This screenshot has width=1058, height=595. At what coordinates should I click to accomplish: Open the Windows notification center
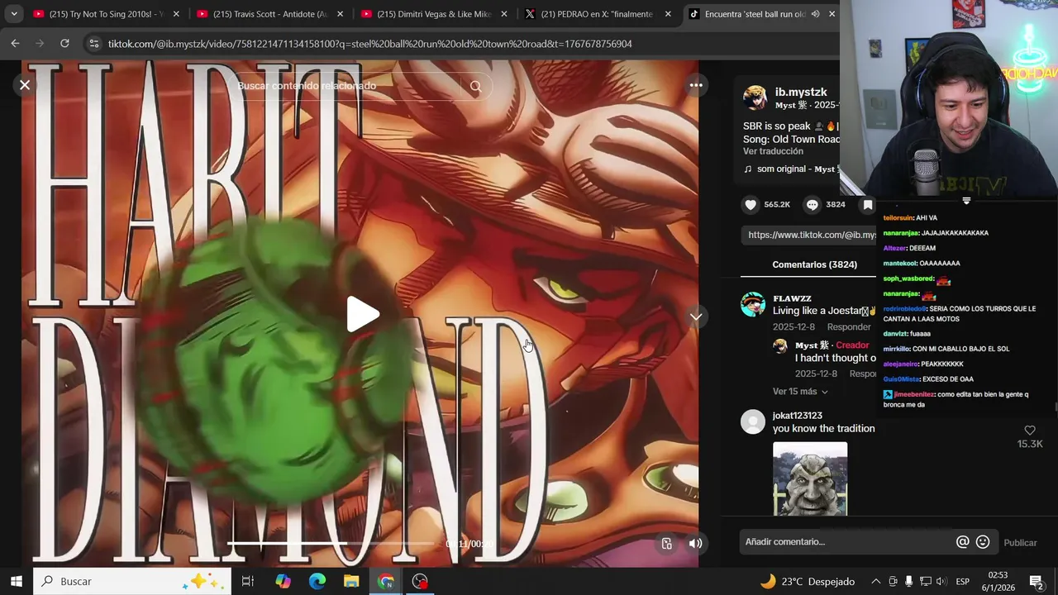(1037, 581)
